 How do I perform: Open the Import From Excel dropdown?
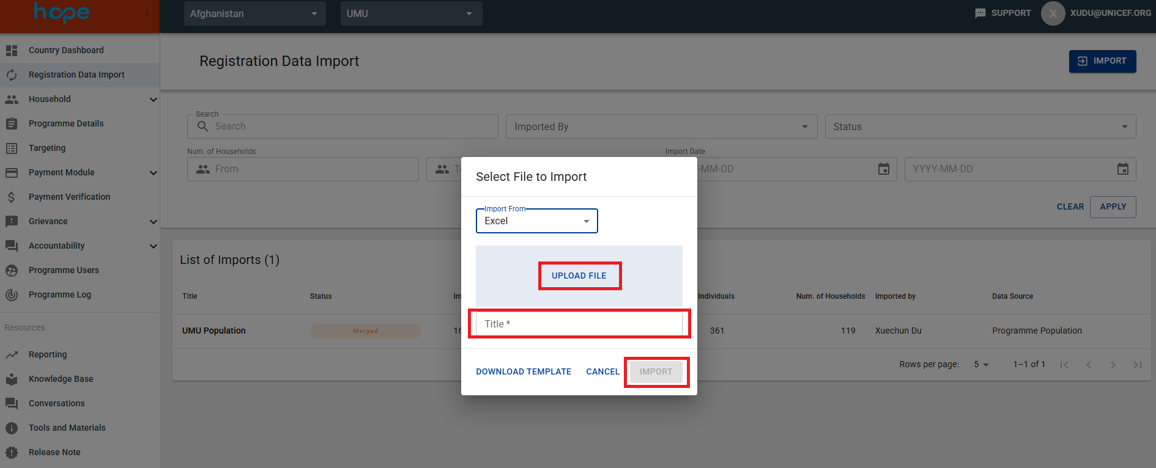click(536, 221)
